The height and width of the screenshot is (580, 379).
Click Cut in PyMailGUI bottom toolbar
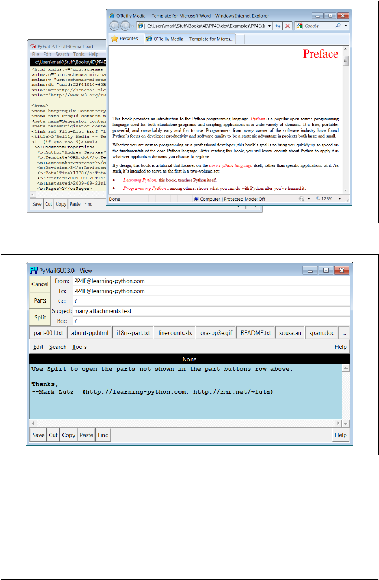coord(54,435)
